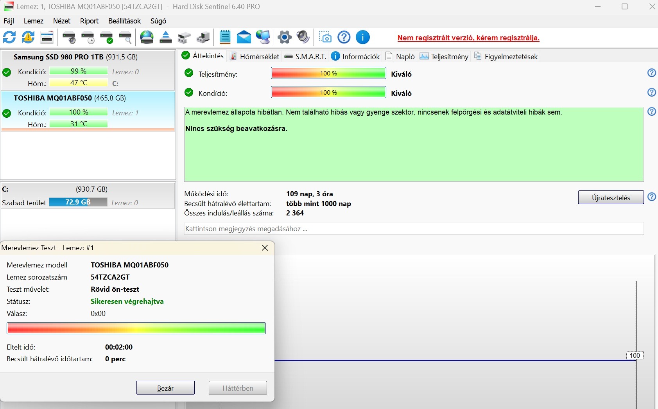Click the Toshiba 100 % condition bar in list
Viewport: 658px width, 409px height.
(79, 112)
